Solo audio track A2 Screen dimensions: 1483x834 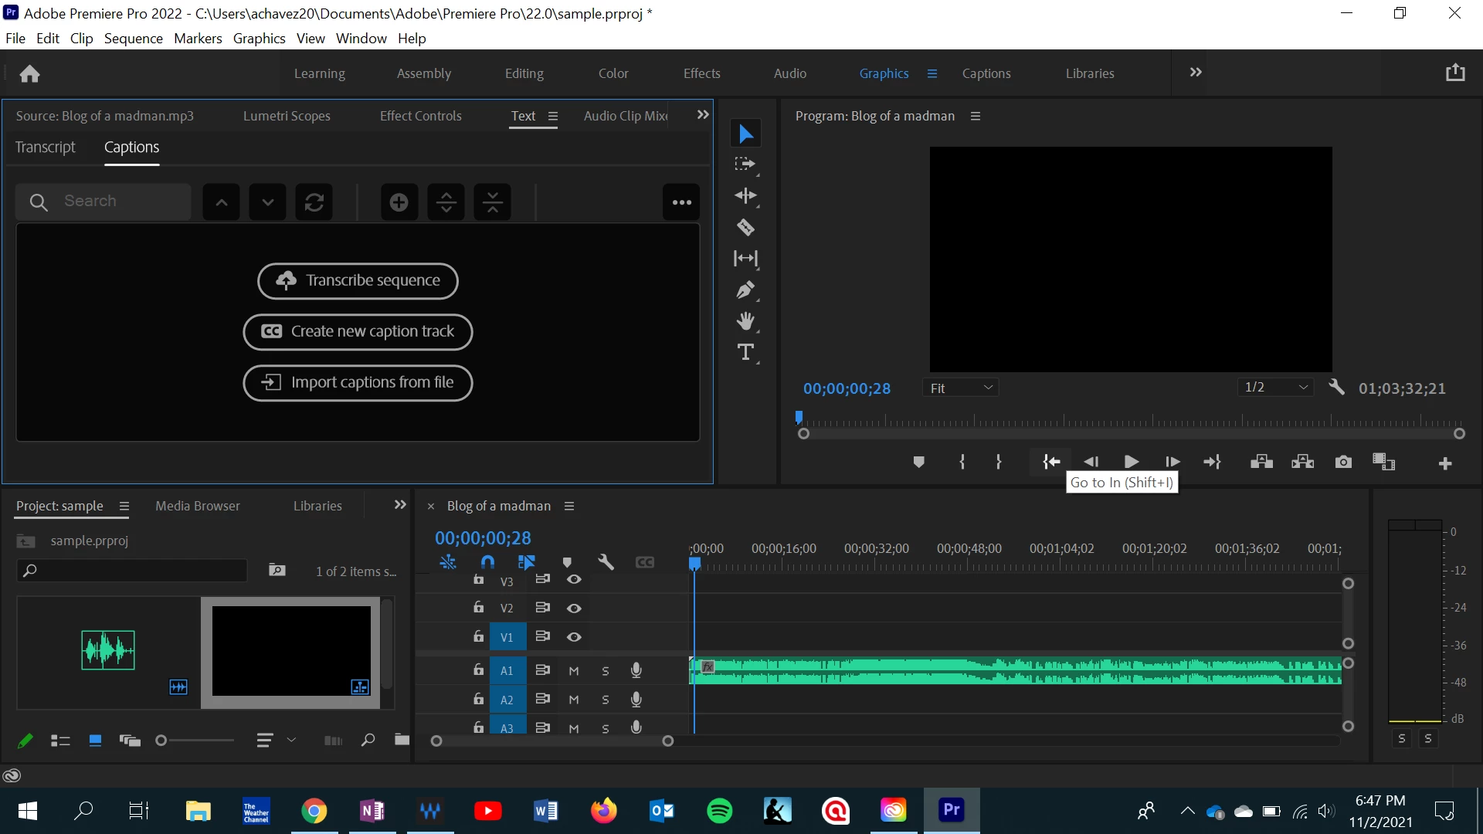[x=606, y=700]
